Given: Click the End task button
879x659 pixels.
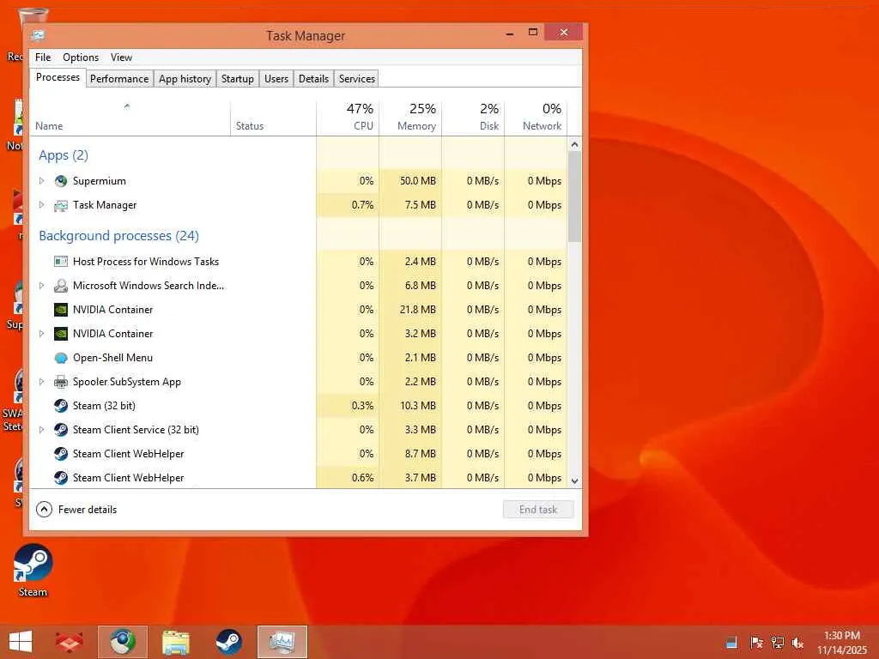Looking at the screenshot, I should (x=538, y=510).
